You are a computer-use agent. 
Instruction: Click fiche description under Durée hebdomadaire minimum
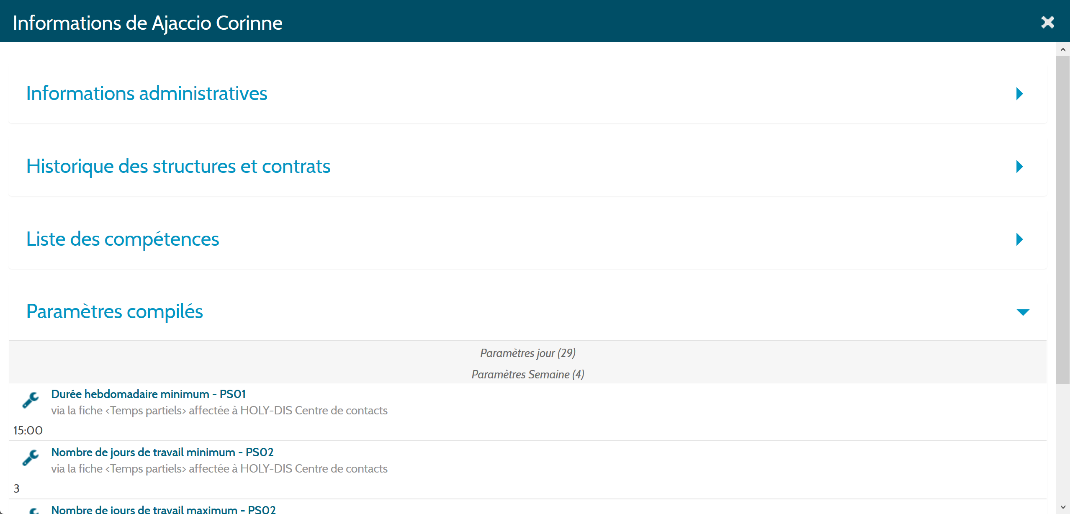click(219, 410)
